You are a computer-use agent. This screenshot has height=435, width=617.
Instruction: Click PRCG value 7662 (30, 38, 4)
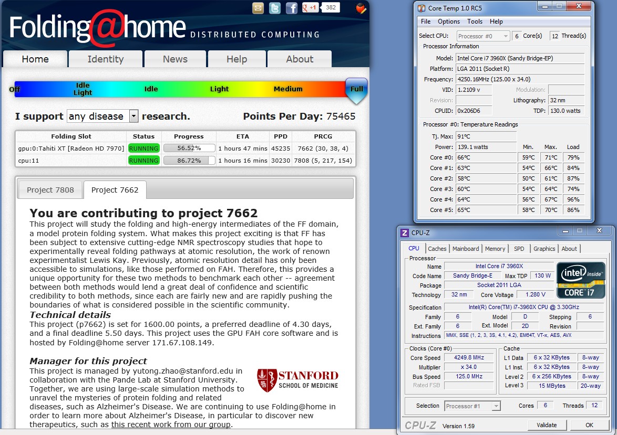click(323, 148)
